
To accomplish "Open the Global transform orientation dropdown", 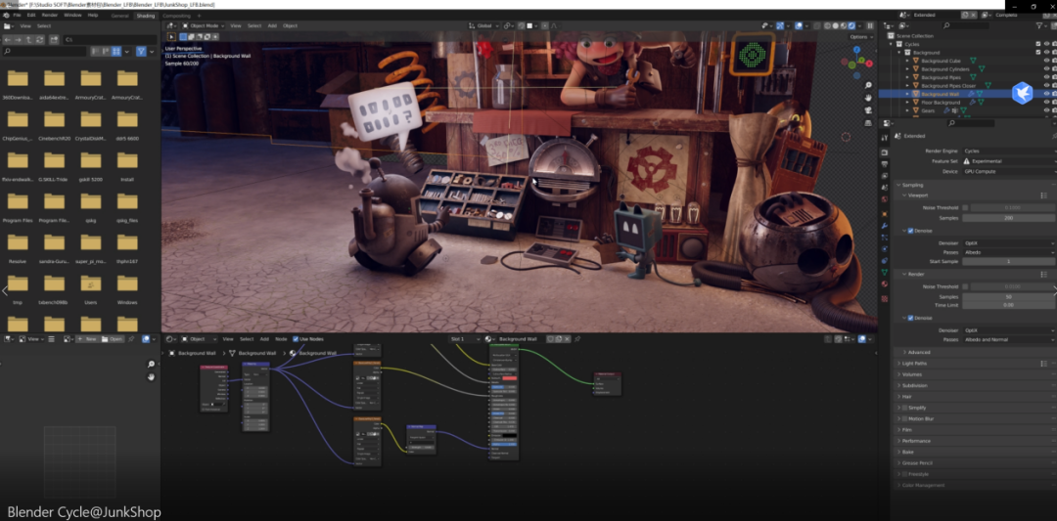I will point(484,25).
